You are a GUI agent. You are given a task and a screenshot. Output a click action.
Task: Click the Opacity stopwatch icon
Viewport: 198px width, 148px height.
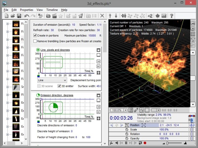(127, 138)
